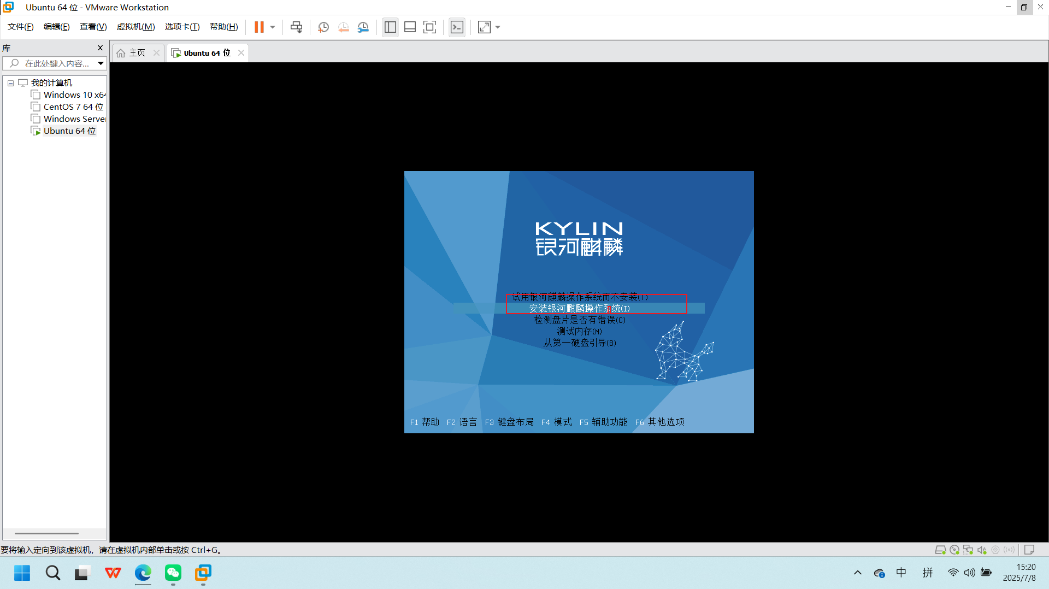
Task: Enter full screen mode icon
Action: [429, 27]
